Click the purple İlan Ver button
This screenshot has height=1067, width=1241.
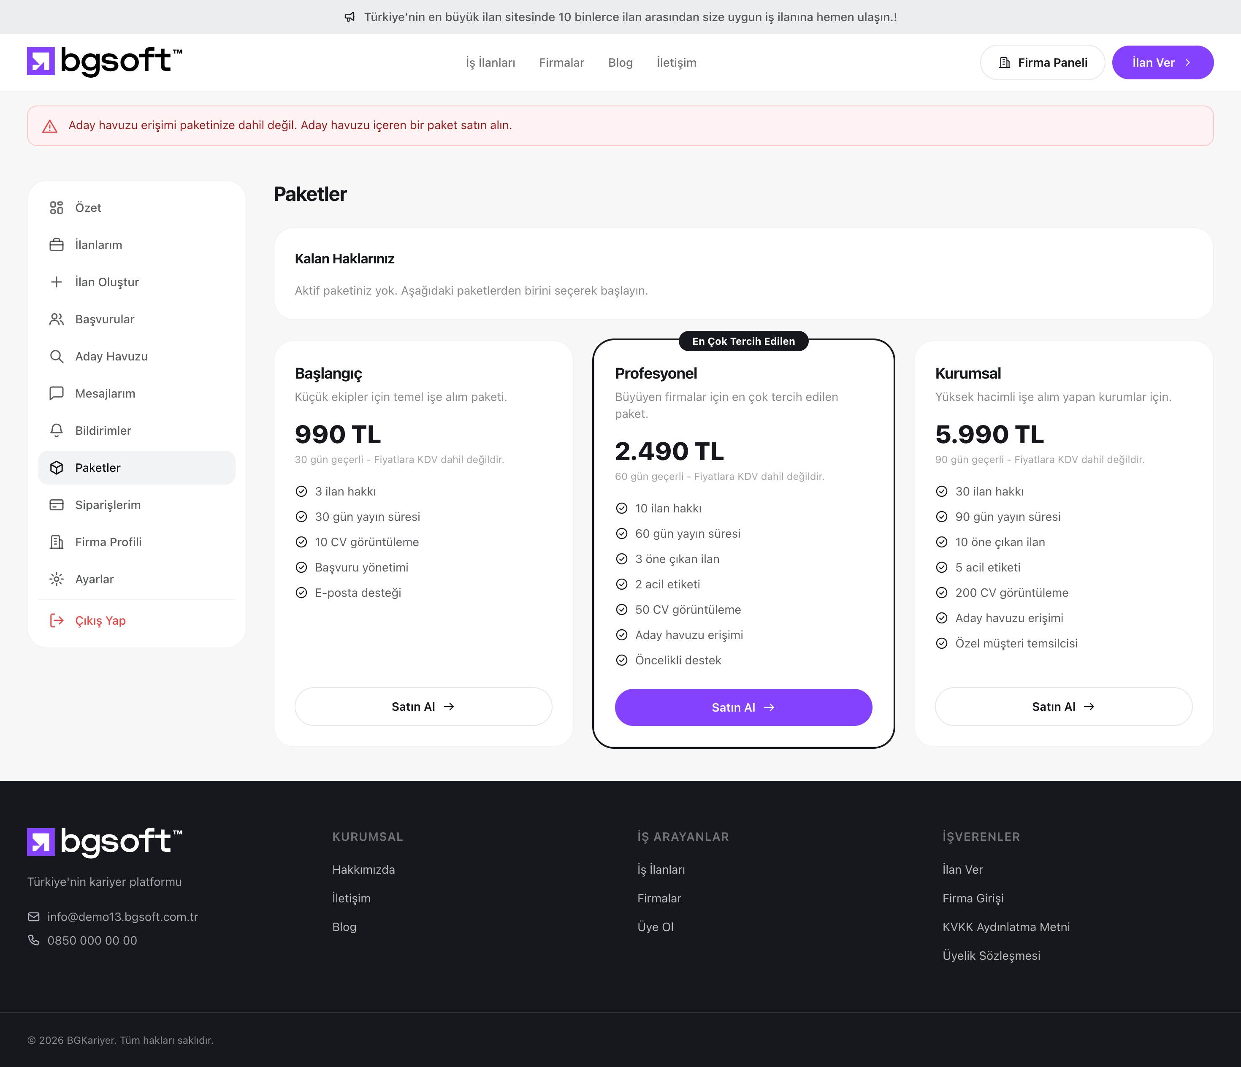(1162, 62)
